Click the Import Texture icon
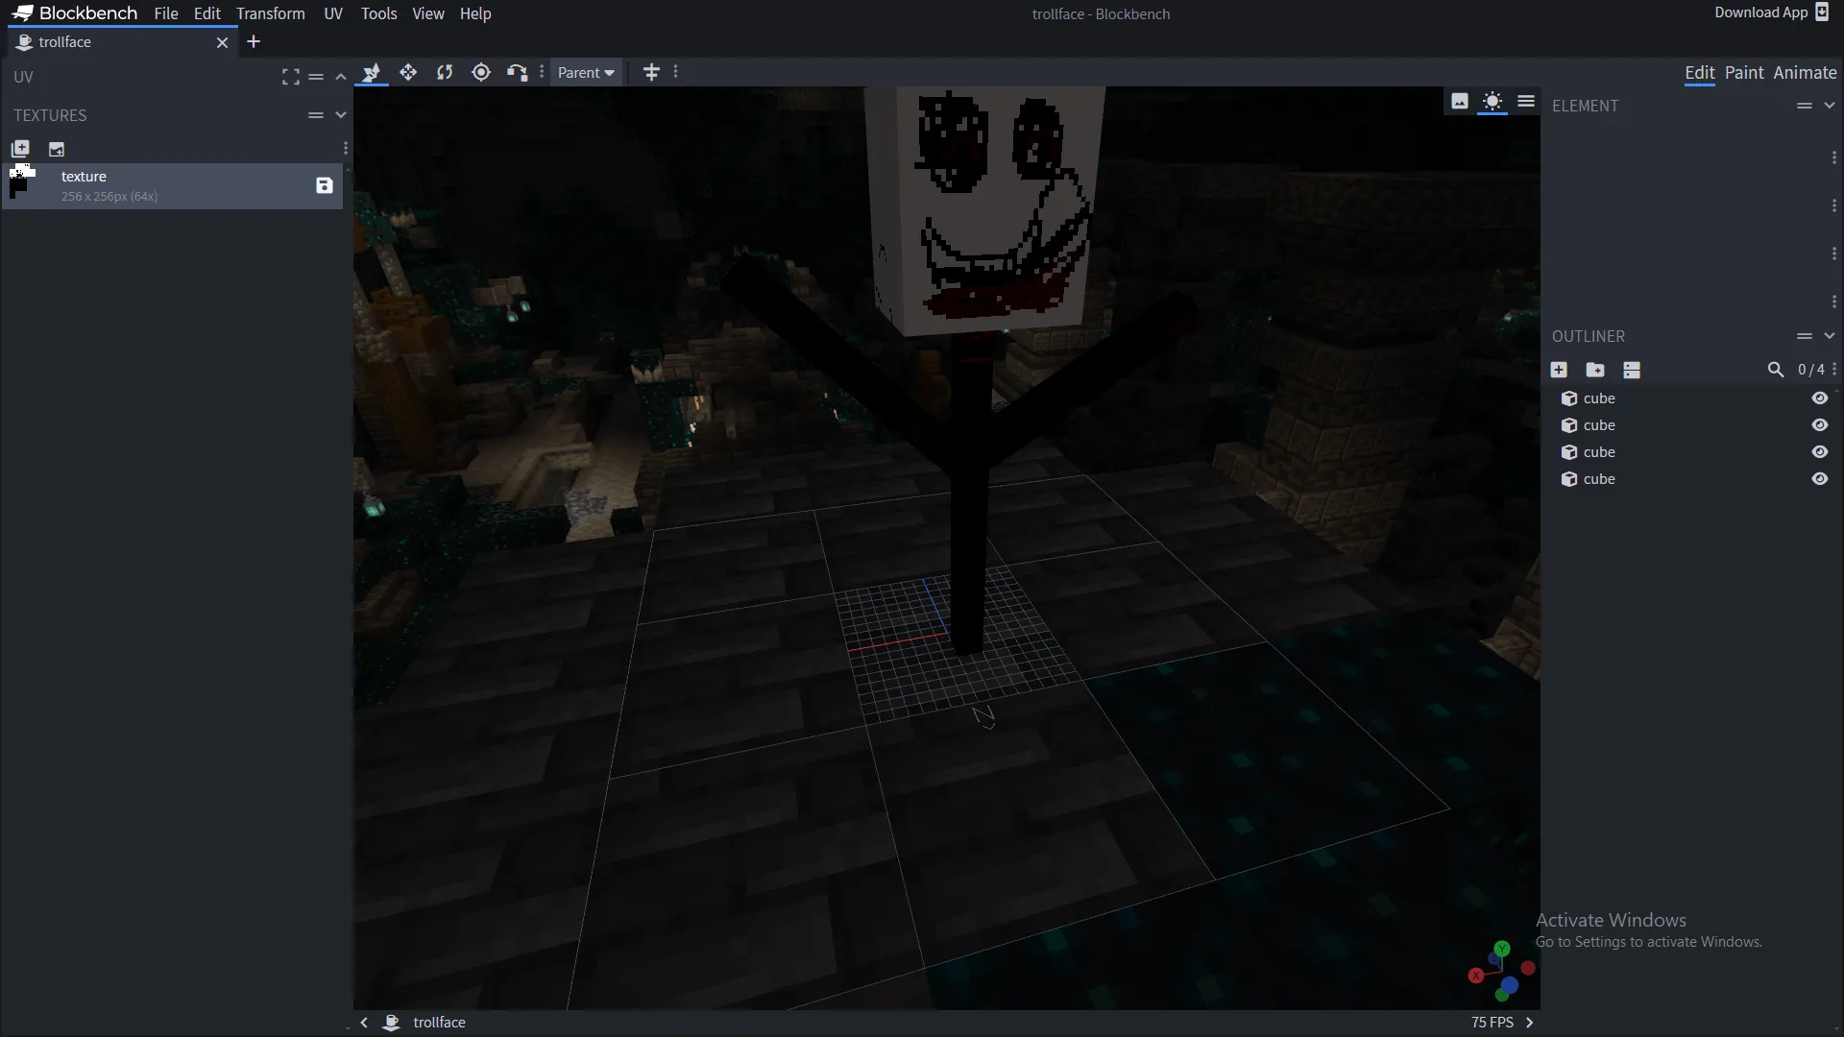Viewport: 1844px width, 1037px height. coord(20,149)
